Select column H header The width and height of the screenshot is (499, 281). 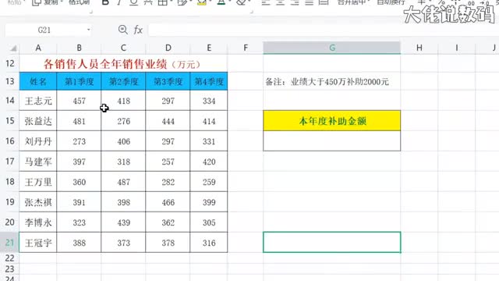pyautogui.click(x=419, y=48)
